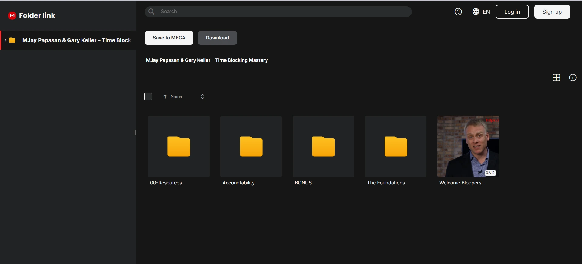Click the Download button
The width and height of the screenshot is (582, 264).
coord(217,38)
